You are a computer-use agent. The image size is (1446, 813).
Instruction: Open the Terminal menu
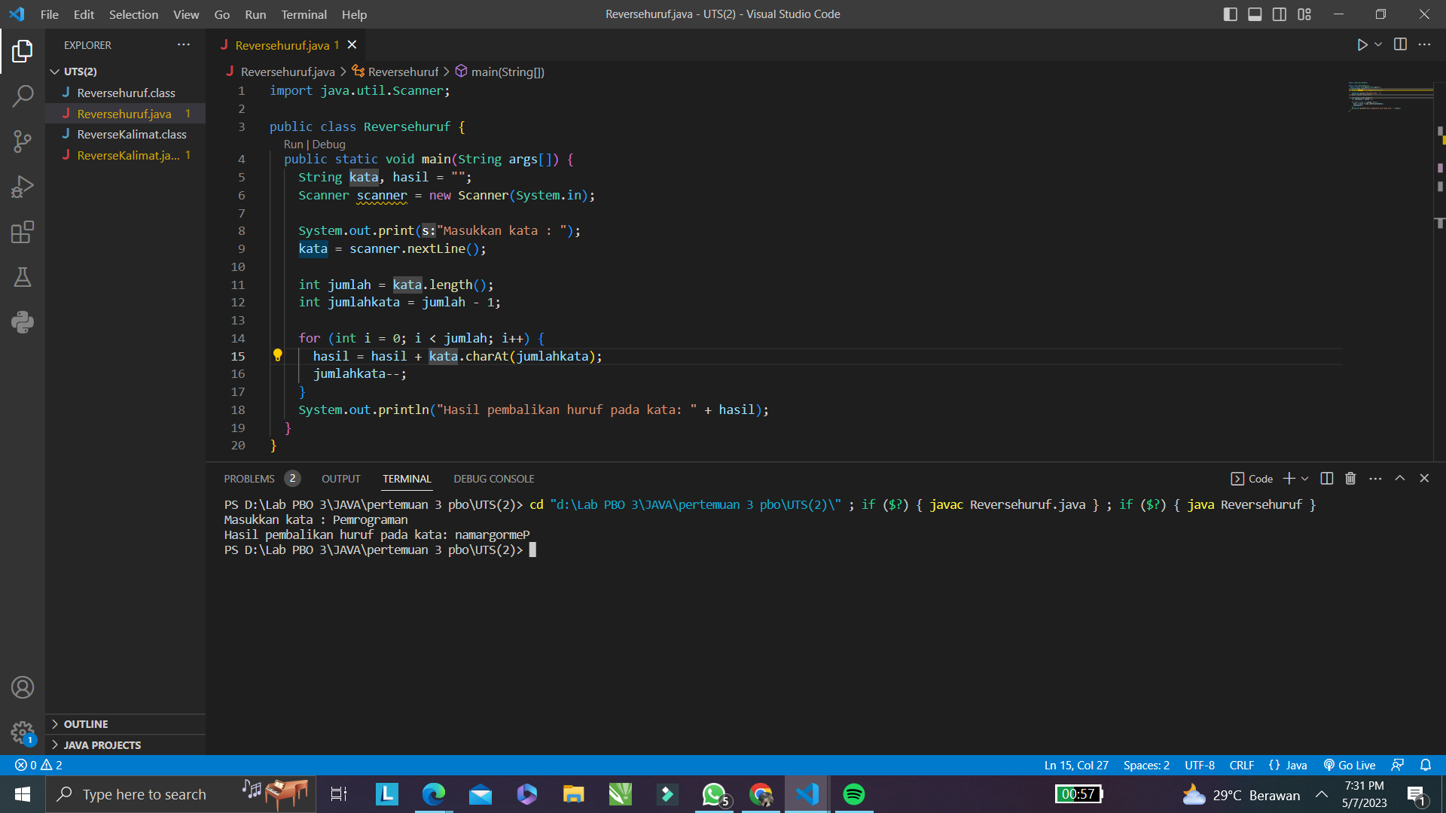pos(304,14)
